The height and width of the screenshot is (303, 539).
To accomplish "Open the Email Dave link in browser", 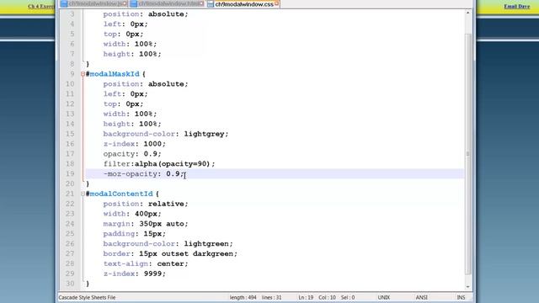I will coord(516,6).
